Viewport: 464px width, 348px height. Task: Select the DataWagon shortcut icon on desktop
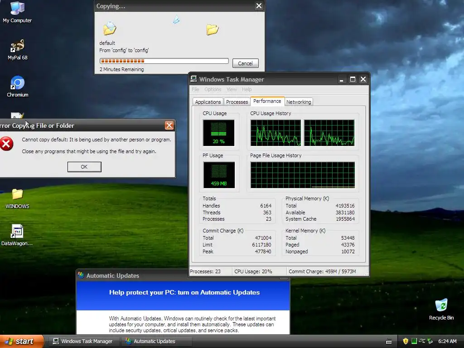pyautogui.click(x=17, y=235)
